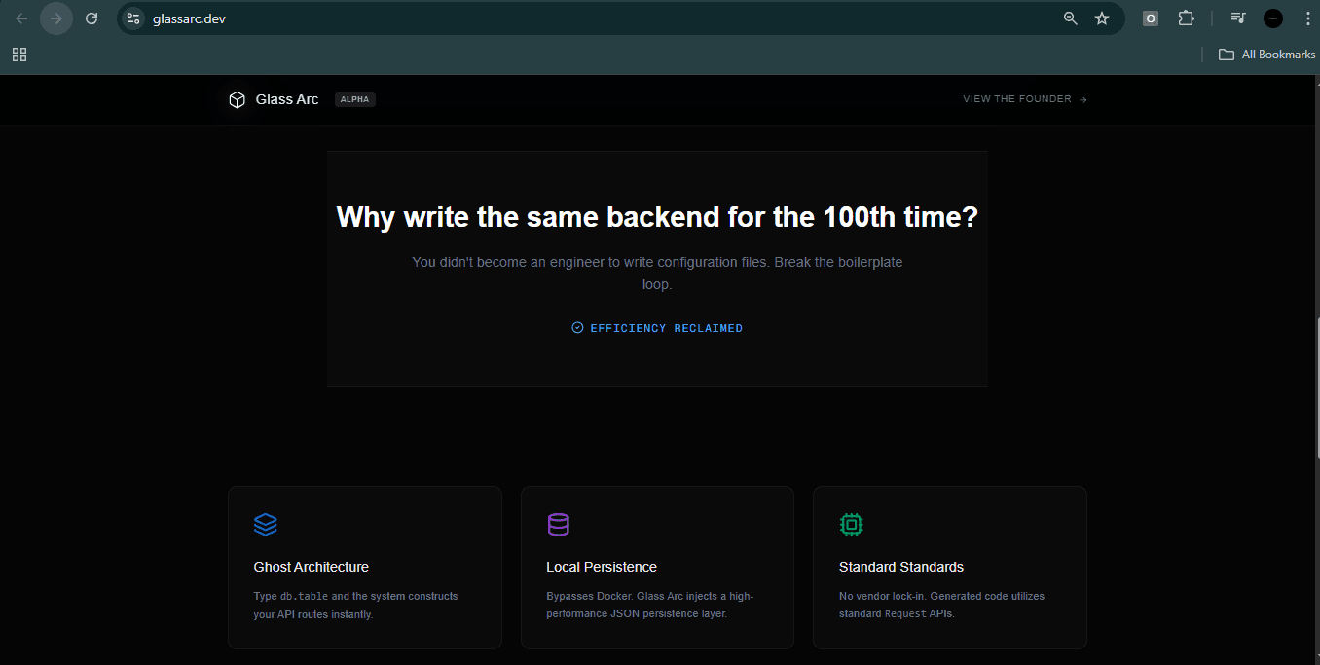Open the media control playlist icon
Image resolution: width=1320 pixels, height=665 pixels.
pyautogui.click(x=1238, y=18)
